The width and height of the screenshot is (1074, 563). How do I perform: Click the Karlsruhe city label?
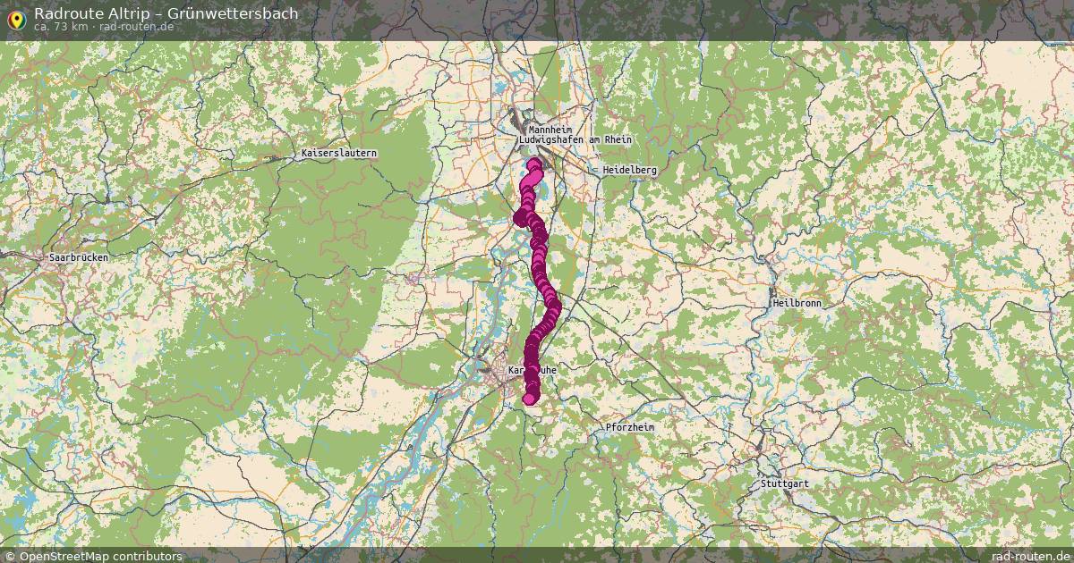[534, 369]
